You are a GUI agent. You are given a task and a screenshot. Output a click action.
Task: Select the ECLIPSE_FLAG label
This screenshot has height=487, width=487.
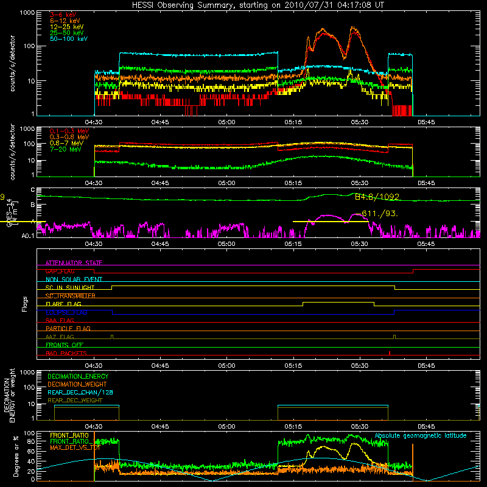pyautogui.click(x=66, y=312)
